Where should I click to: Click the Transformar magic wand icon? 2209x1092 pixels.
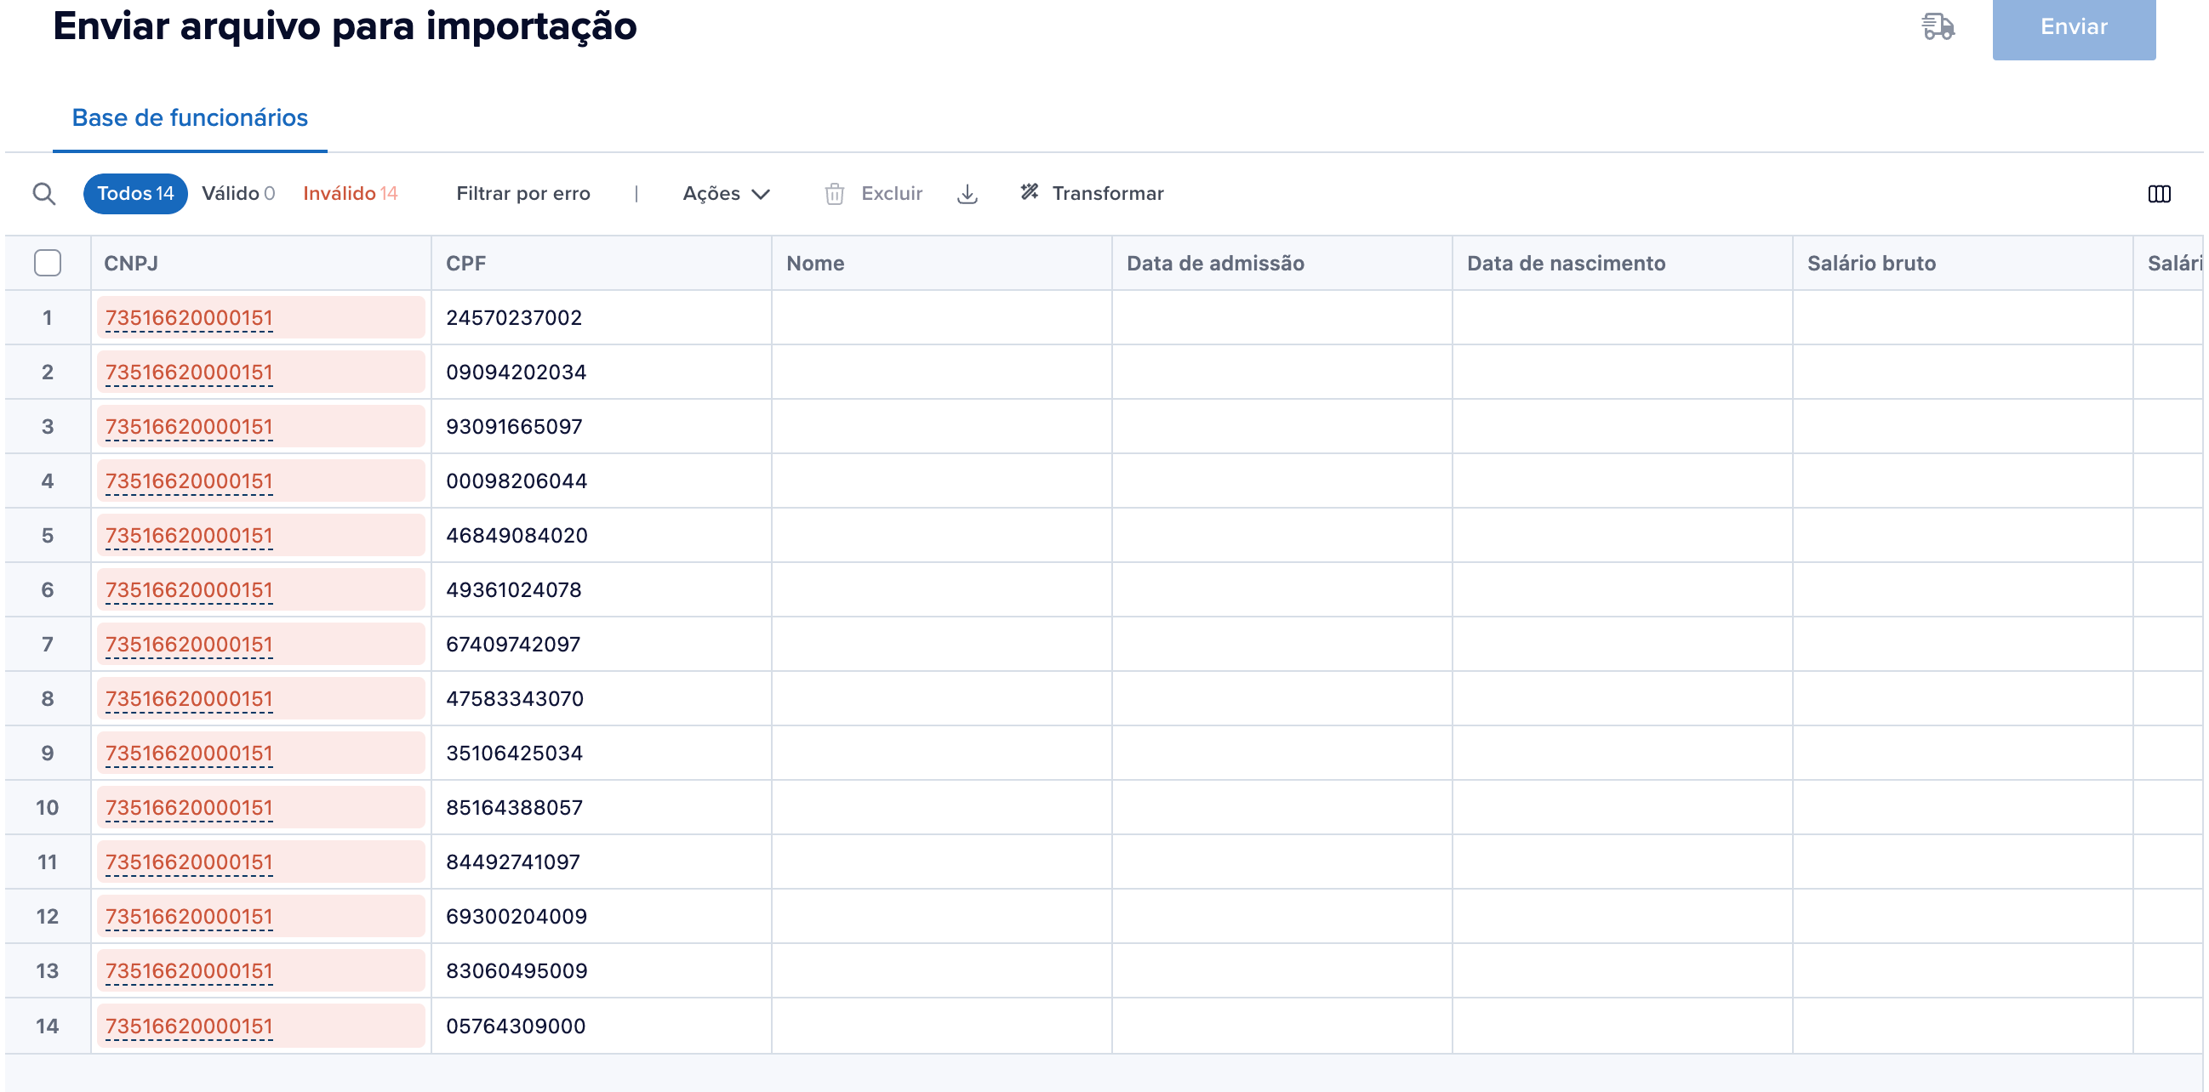(x=1029, y=192)
